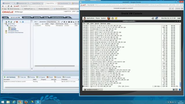The width and height of the screenshot is (185, 104).
Task: Click the notes launcher icon in the GNOME panel
Action: click(116, 18)
